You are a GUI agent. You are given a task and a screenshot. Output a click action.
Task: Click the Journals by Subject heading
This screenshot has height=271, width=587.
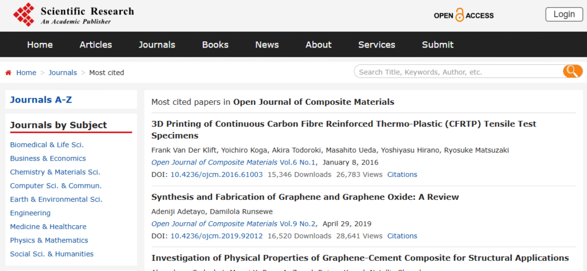[58, 125]
